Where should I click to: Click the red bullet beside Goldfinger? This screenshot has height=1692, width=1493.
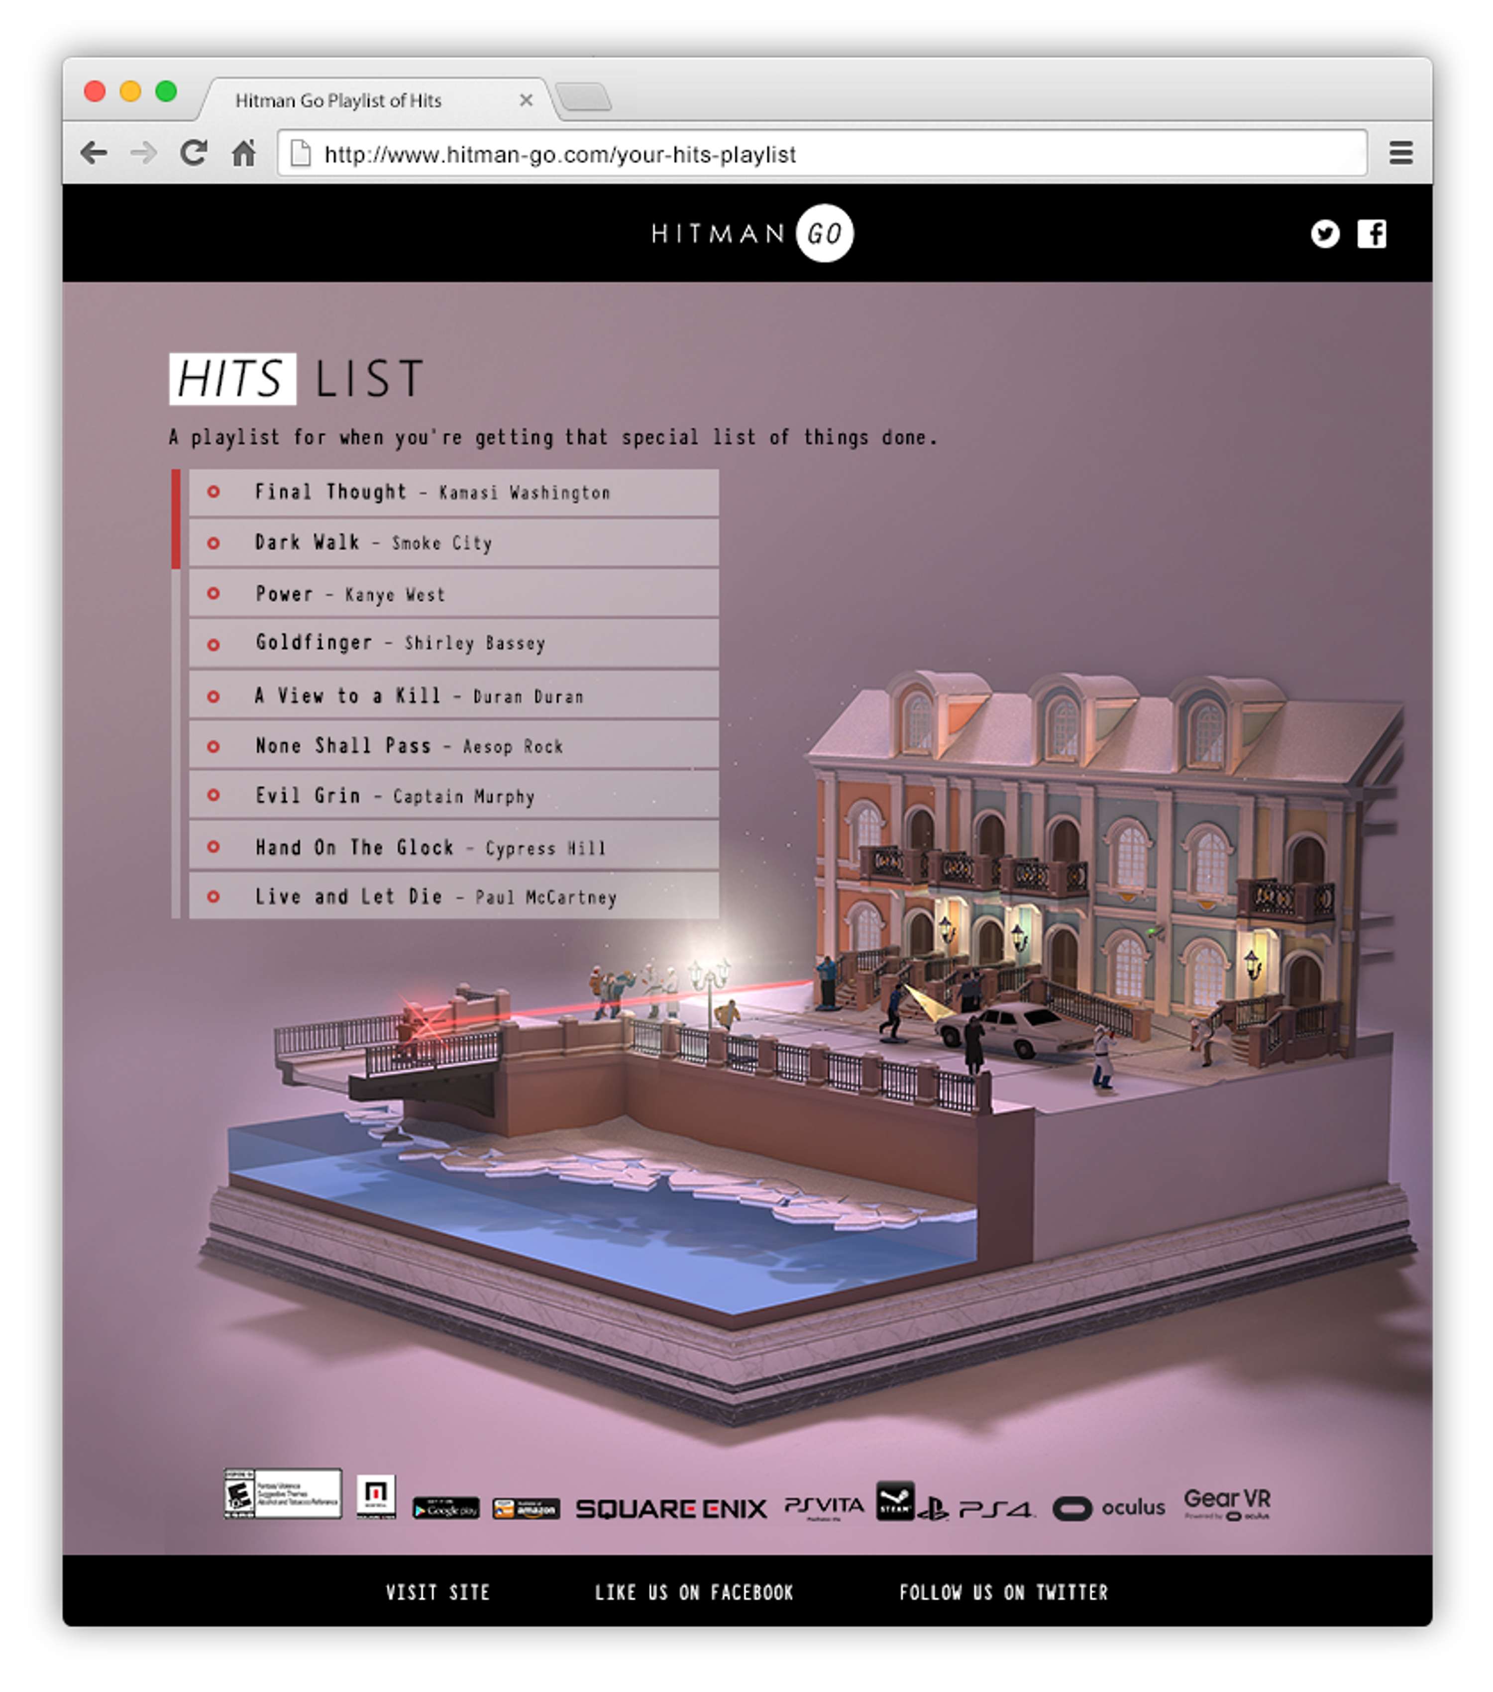[213, 645]
